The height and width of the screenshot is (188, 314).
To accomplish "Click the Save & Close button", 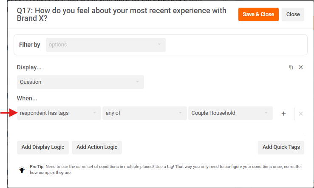I will point(258,14).
